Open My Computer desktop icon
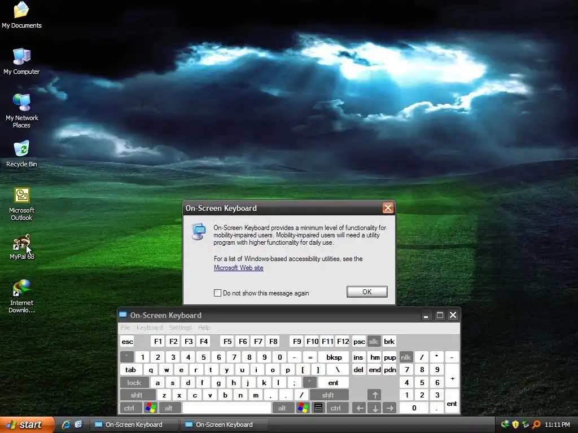The image size is (578, 433). [x=21, y=61]
